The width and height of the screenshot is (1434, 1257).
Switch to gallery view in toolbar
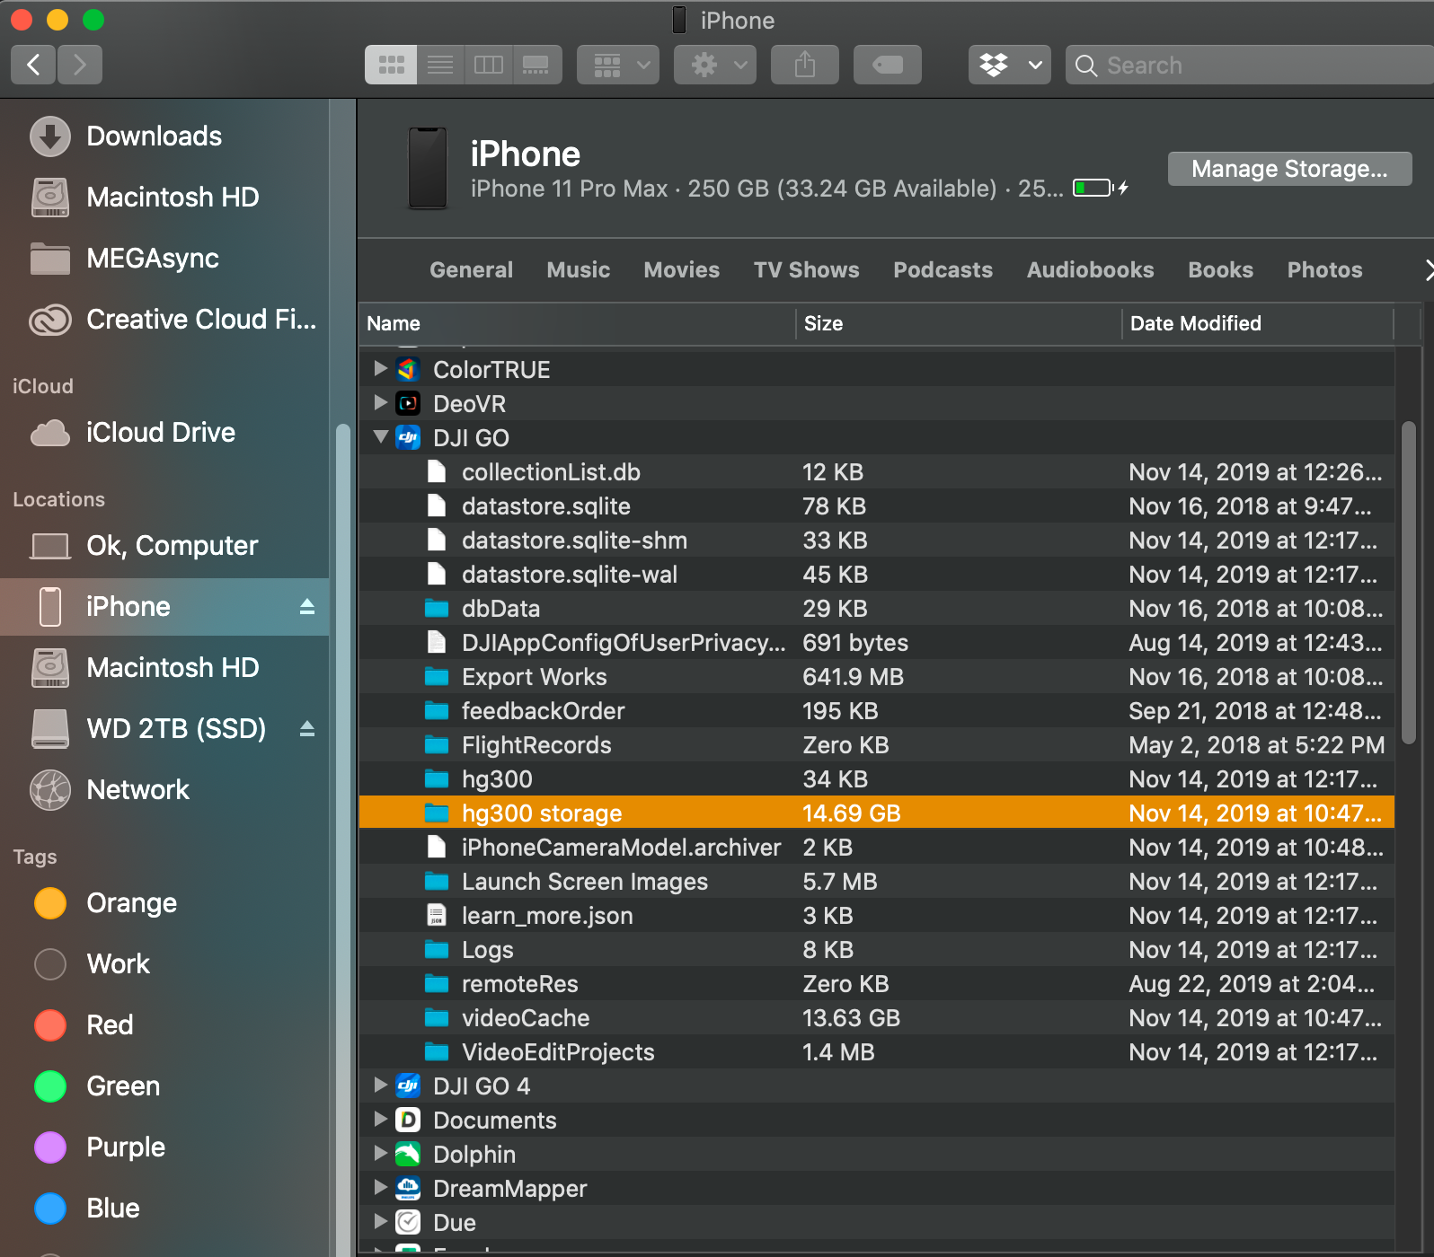coord(536,65)
